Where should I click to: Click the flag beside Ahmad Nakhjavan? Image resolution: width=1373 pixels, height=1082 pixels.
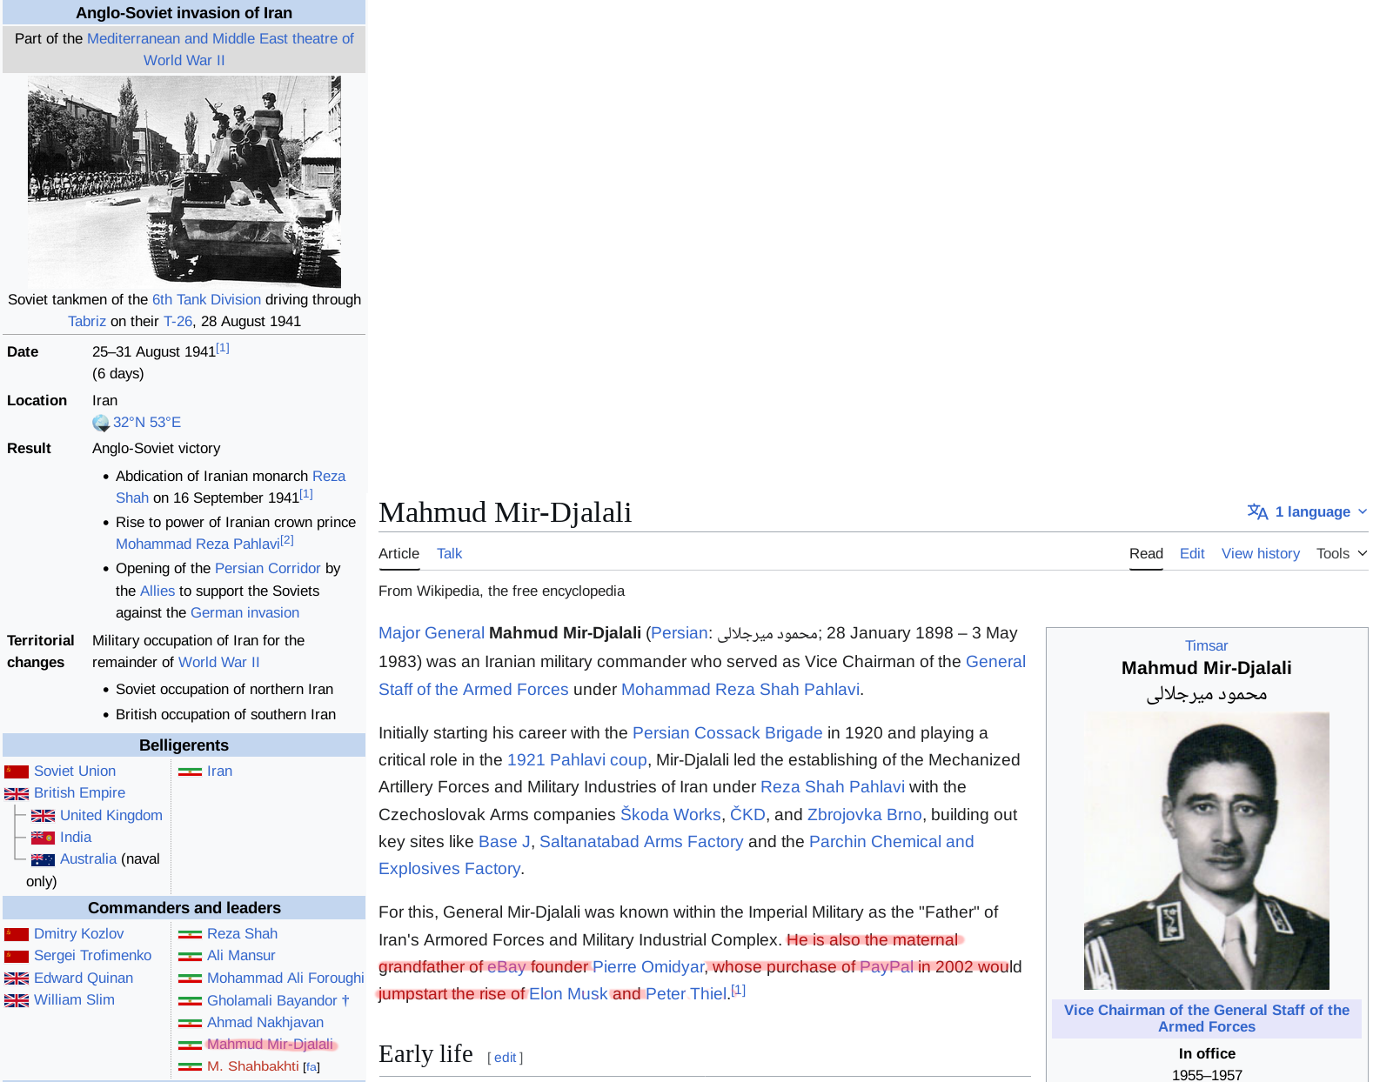pos(190,1023)
